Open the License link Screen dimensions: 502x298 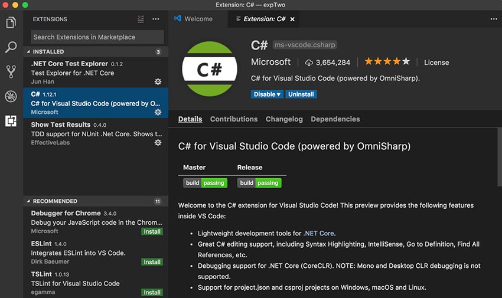436,63
